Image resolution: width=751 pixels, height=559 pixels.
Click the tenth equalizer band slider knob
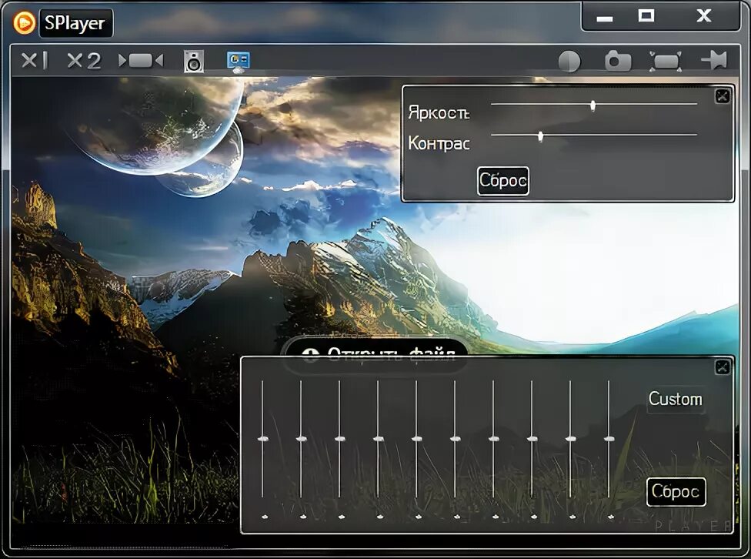pyautogui.click(x=609, y=439)
